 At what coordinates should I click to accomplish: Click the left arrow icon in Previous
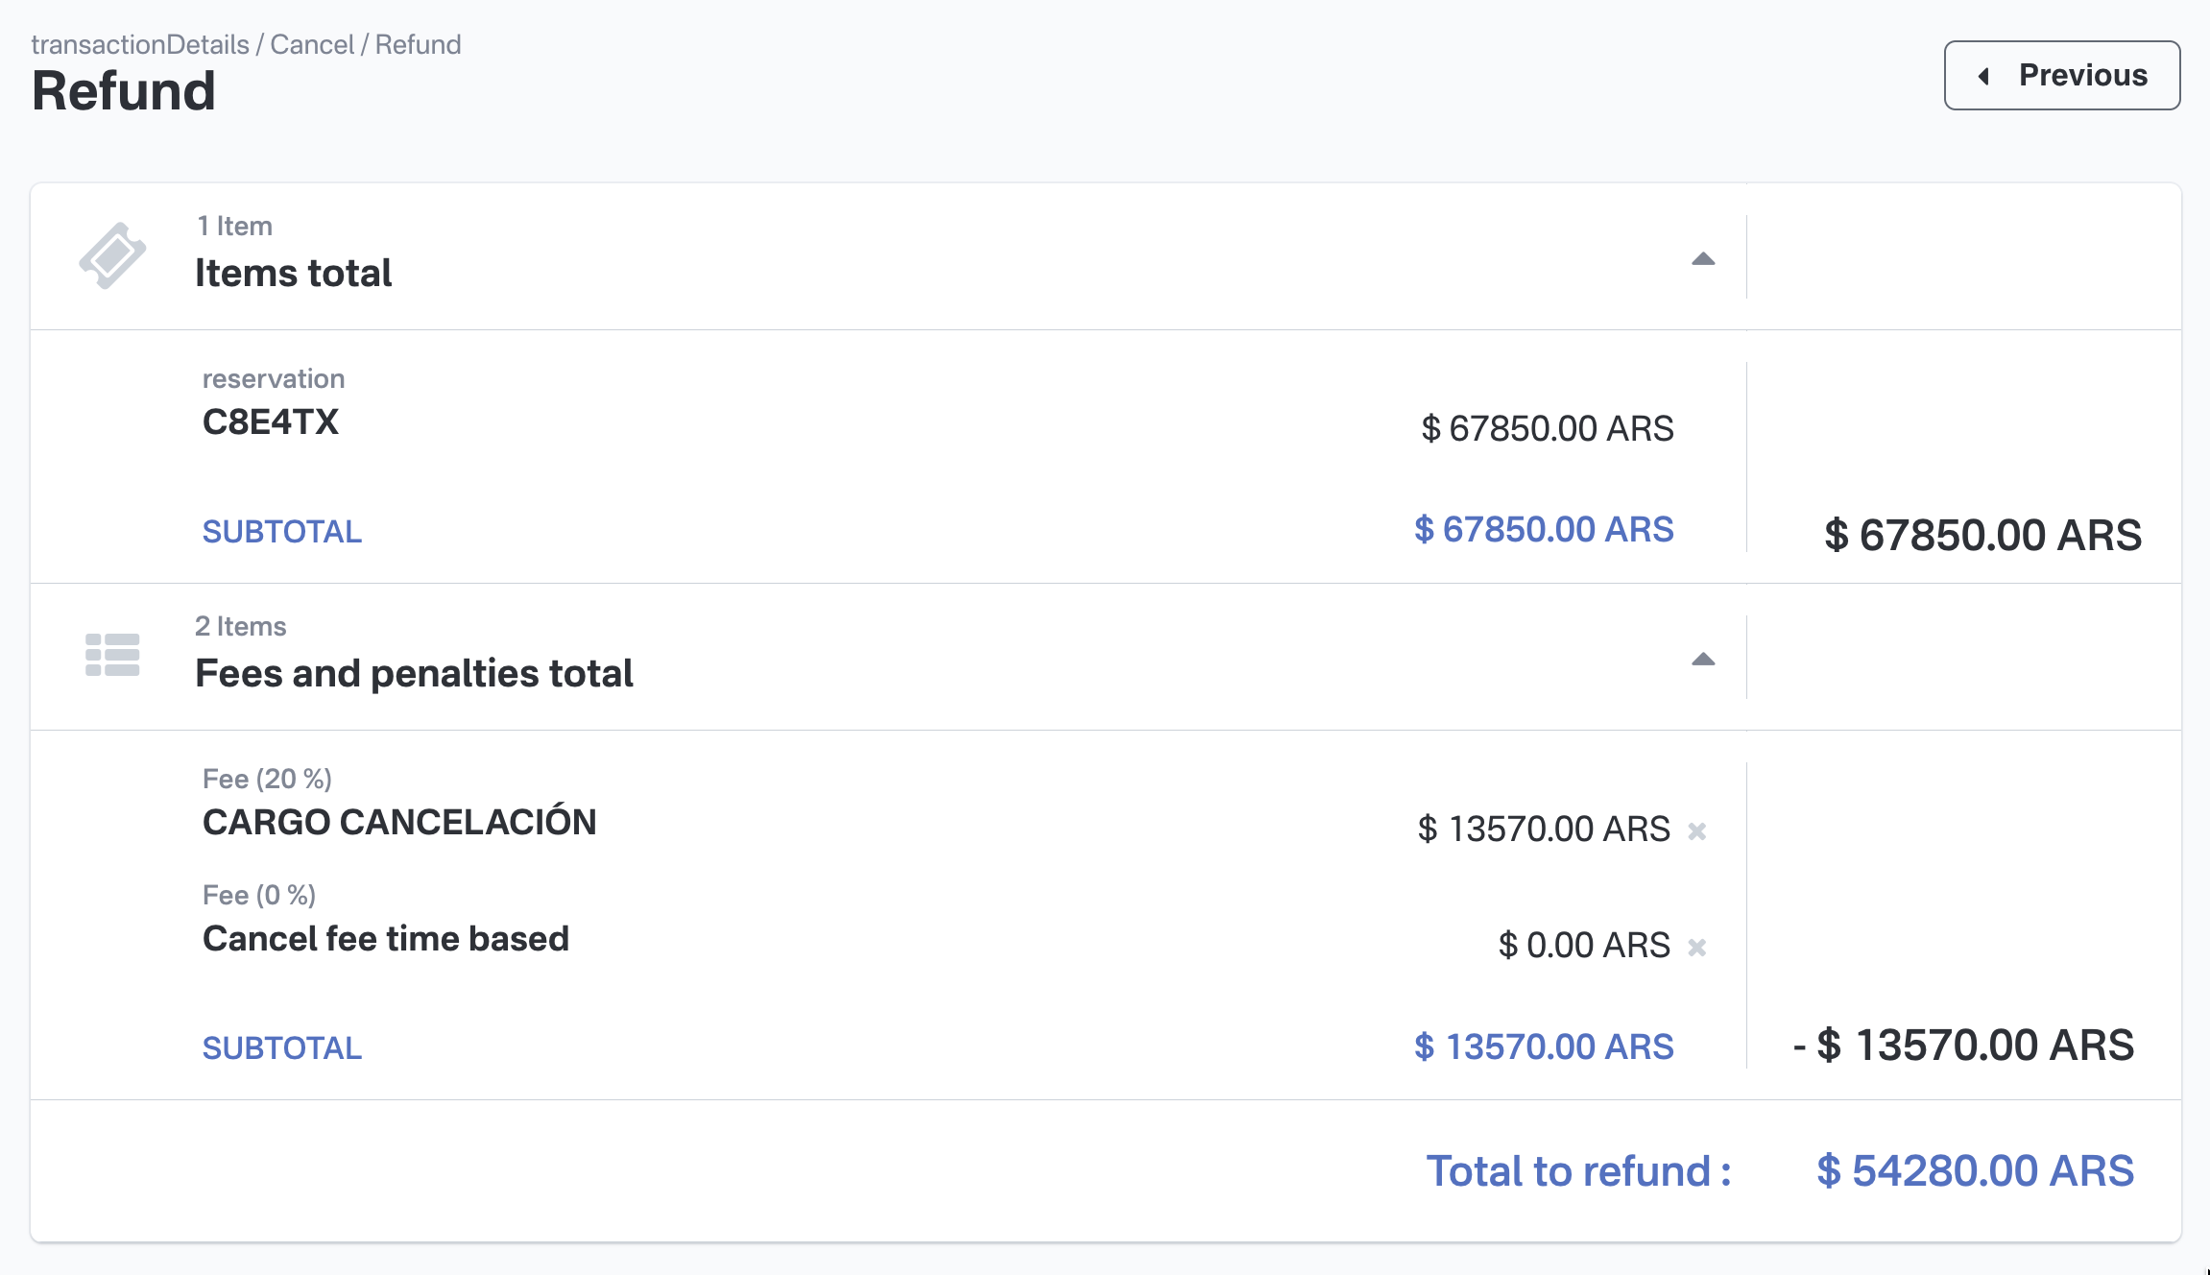[1983, 76]
